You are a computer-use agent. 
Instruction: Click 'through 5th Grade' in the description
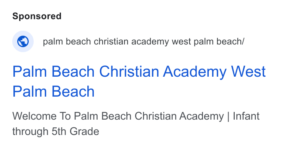point(56,132)
